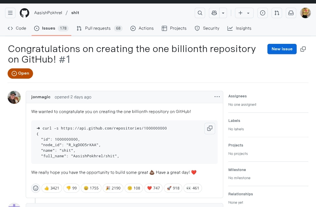The image size is (316, 207).
Task: Click the GitHub Octocat logo
Action: click(24, 13)
